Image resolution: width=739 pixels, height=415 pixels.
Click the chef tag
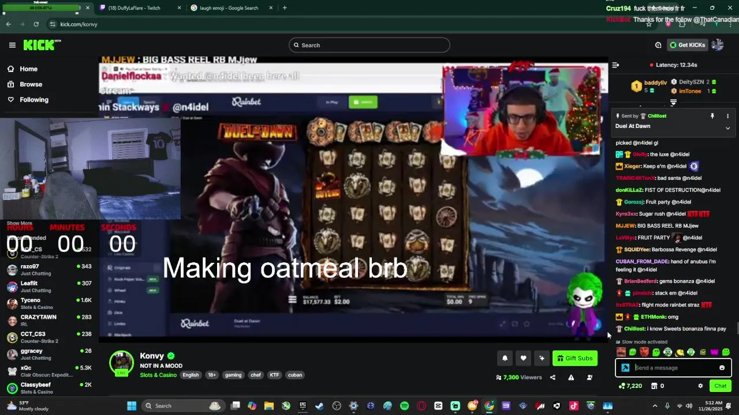click(x=256, y=375)
